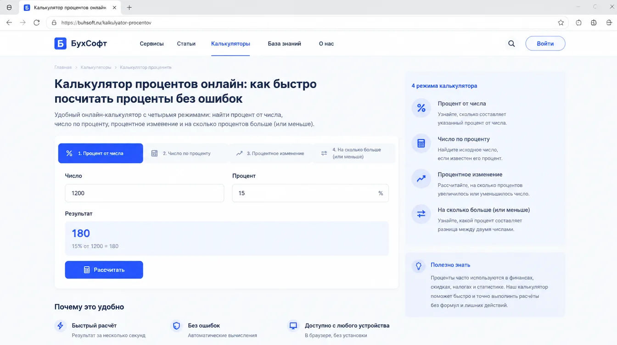Click the На сколько больше (или меньше) sidebar title
617x345 pixels.
484,210
